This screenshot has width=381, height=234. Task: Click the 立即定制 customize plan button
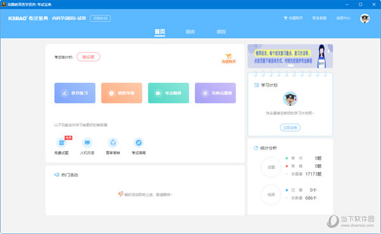click(290, 127)
